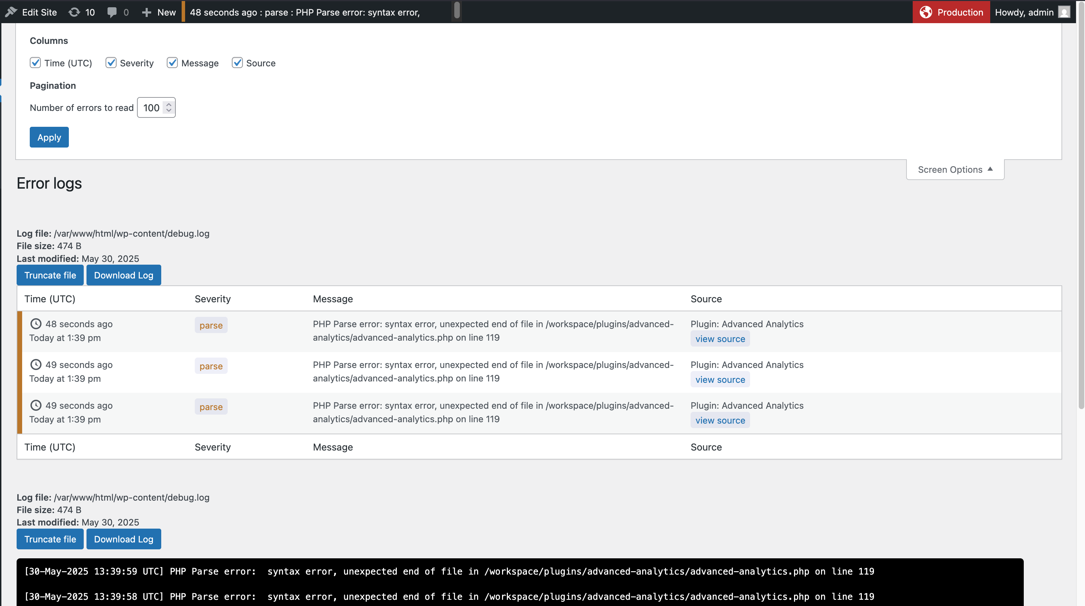Click the top Message column header

[333, 299]
